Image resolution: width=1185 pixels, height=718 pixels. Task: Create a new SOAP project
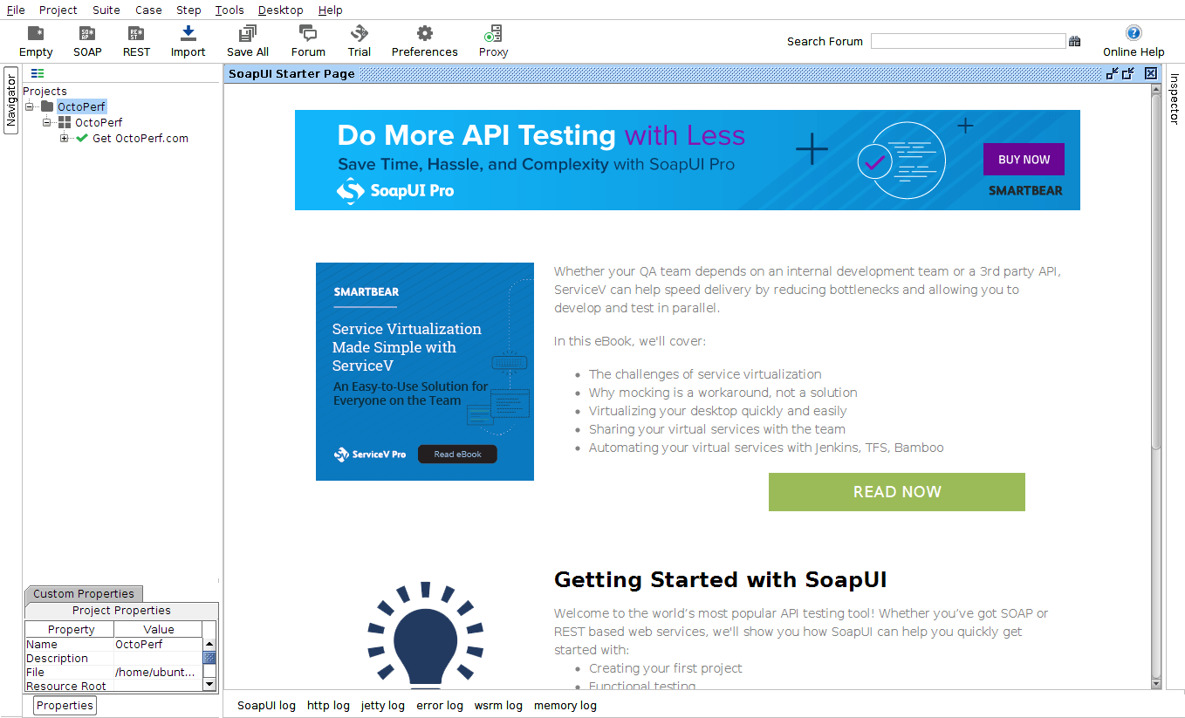(87, 40)
